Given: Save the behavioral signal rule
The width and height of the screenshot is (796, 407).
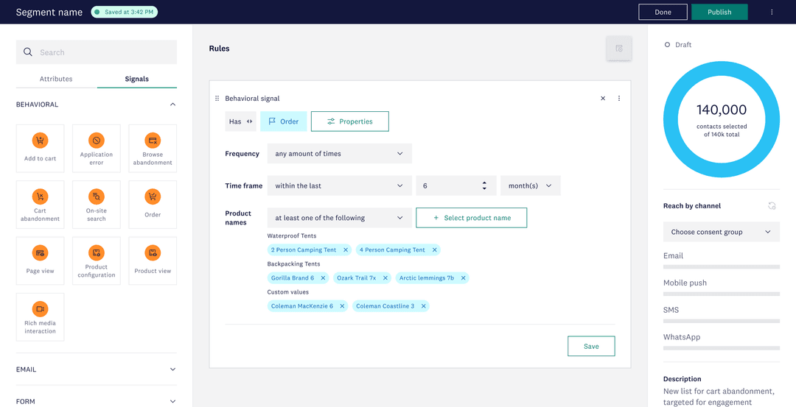Looking at the screenshot, I should (x=591, y=346).
